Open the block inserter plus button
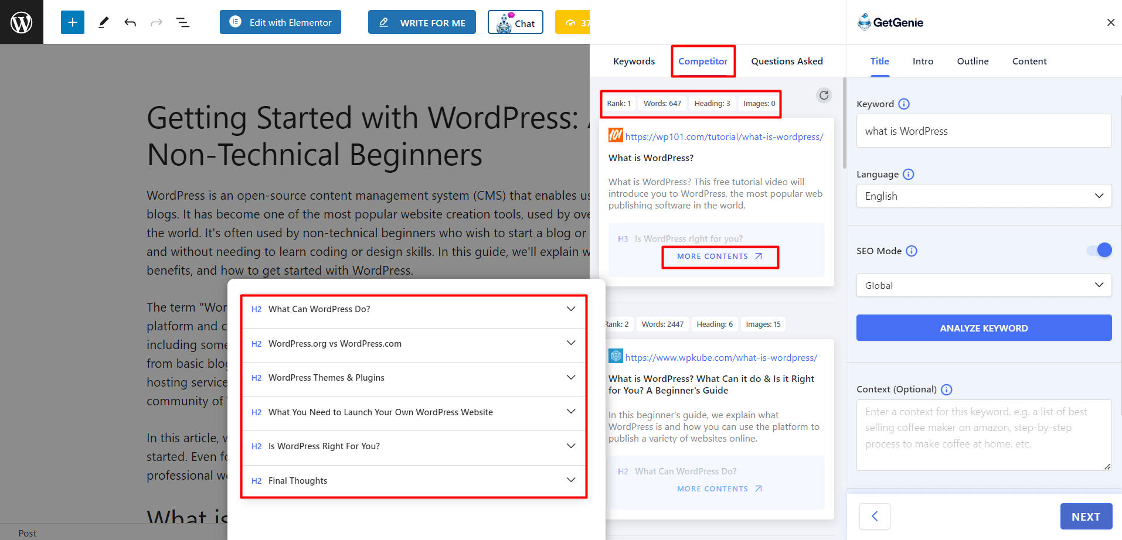The height and width of the screenshot is (540, 1122). point(73,22)
